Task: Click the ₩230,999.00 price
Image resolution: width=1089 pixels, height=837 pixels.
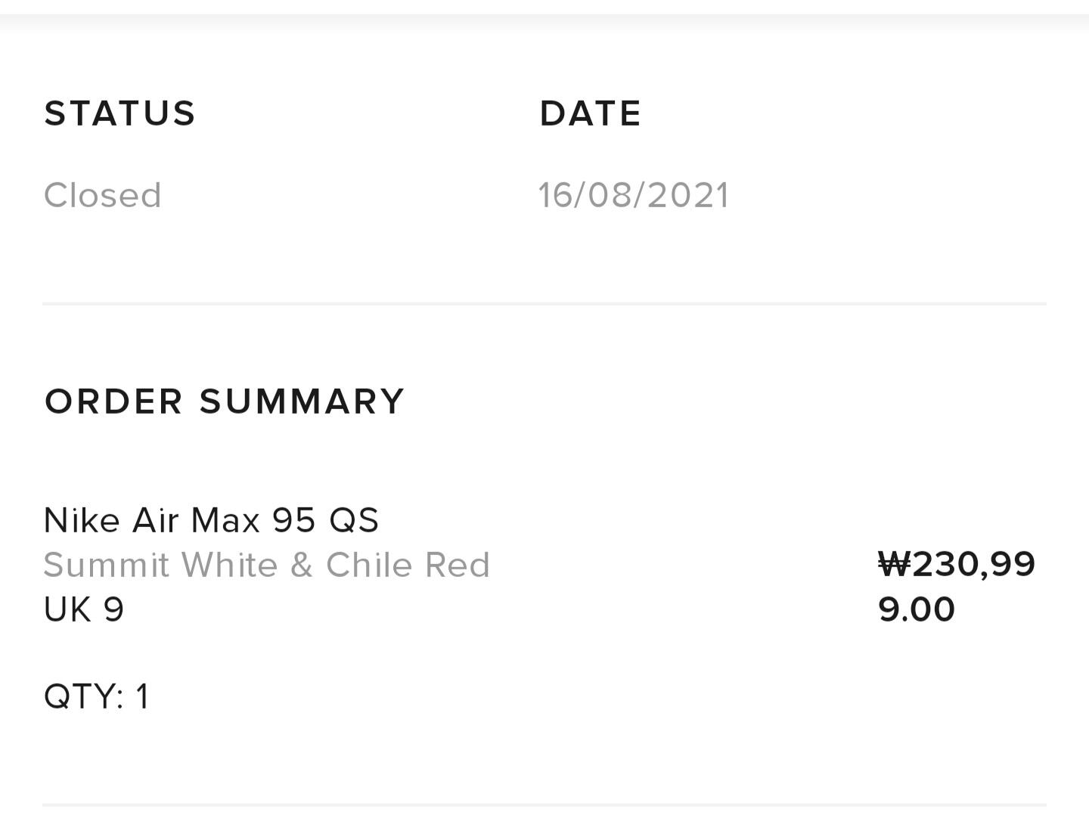Action: click(956, 586)
